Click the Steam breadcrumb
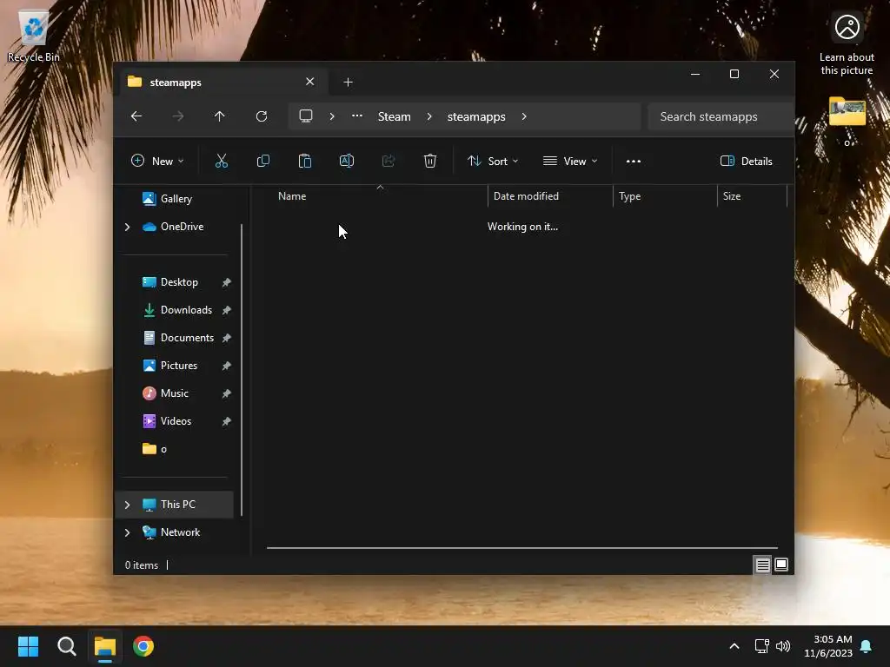Viewport: 890px width, 667px height. [395, 116]
